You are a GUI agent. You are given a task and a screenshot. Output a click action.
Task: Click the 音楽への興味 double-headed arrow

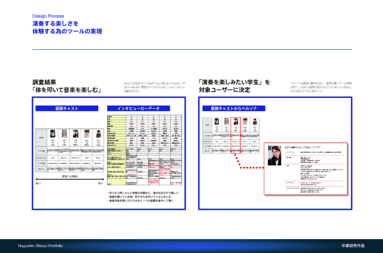click(70, 179)
